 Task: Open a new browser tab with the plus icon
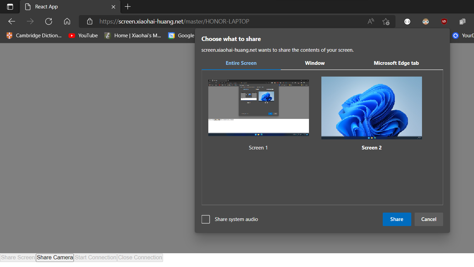pyautogui.click(x=127, y=7)
